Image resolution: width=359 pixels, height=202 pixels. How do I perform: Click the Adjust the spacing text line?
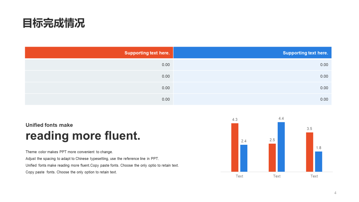pyautogui.click(x=92, y=159)
